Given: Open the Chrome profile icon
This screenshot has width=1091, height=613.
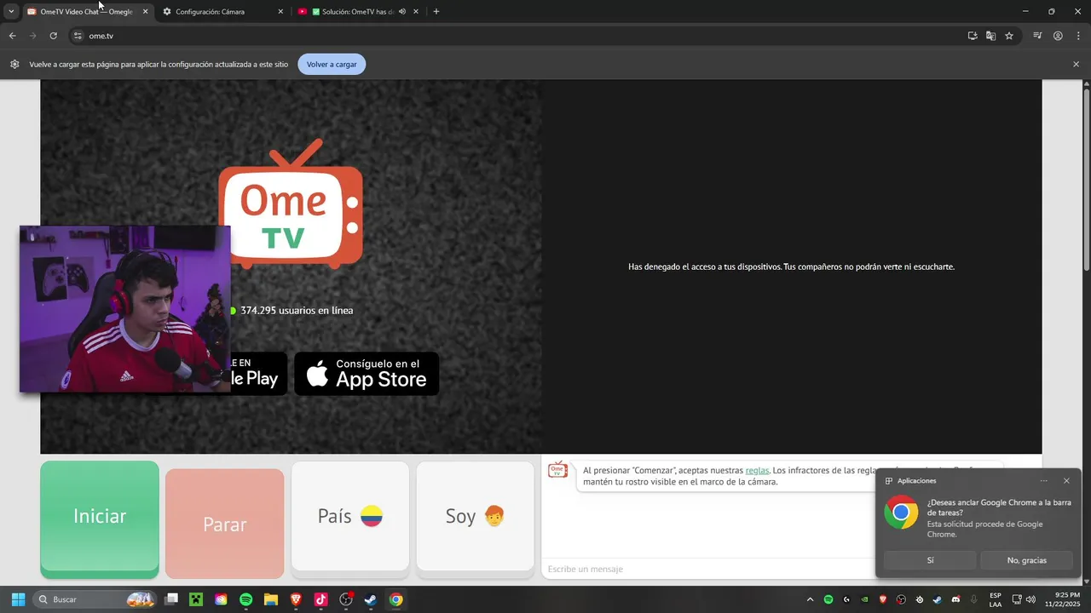Looking at the screenshot, I should coord(1058,36).
